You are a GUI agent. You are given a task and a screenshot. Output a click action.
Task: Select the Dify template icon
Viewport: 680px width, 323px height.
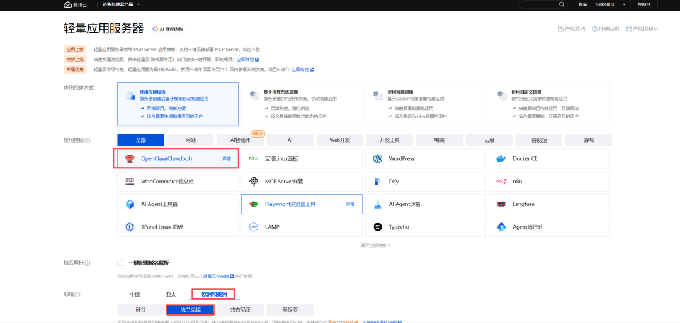(x=378, y=182)
